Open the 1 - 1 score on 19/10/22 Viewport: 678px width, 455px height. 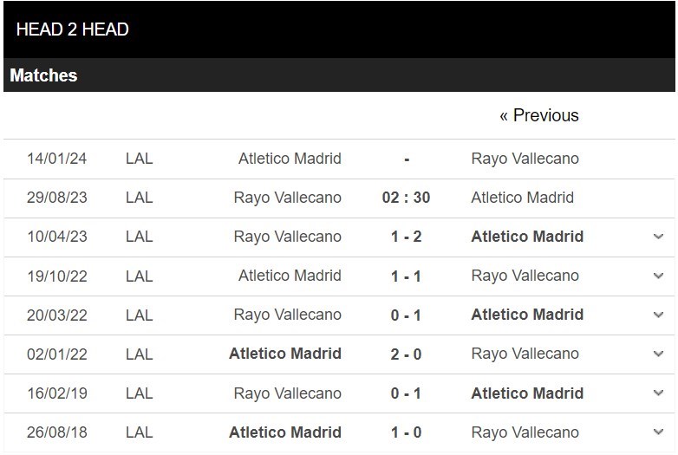[406, 276]
